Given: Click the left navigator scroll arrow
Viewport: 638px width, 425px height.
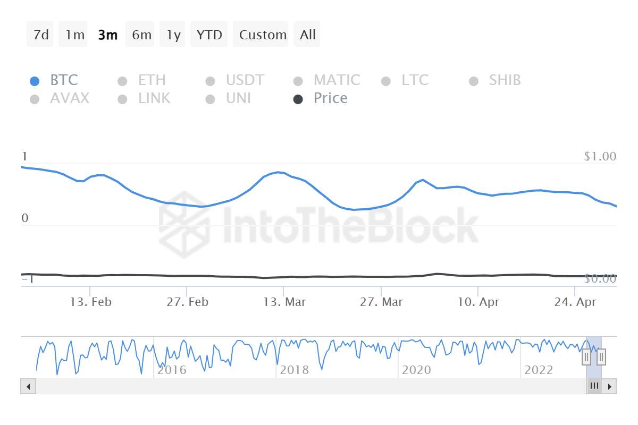Looking at the screenshot, I should click(28, 386).
